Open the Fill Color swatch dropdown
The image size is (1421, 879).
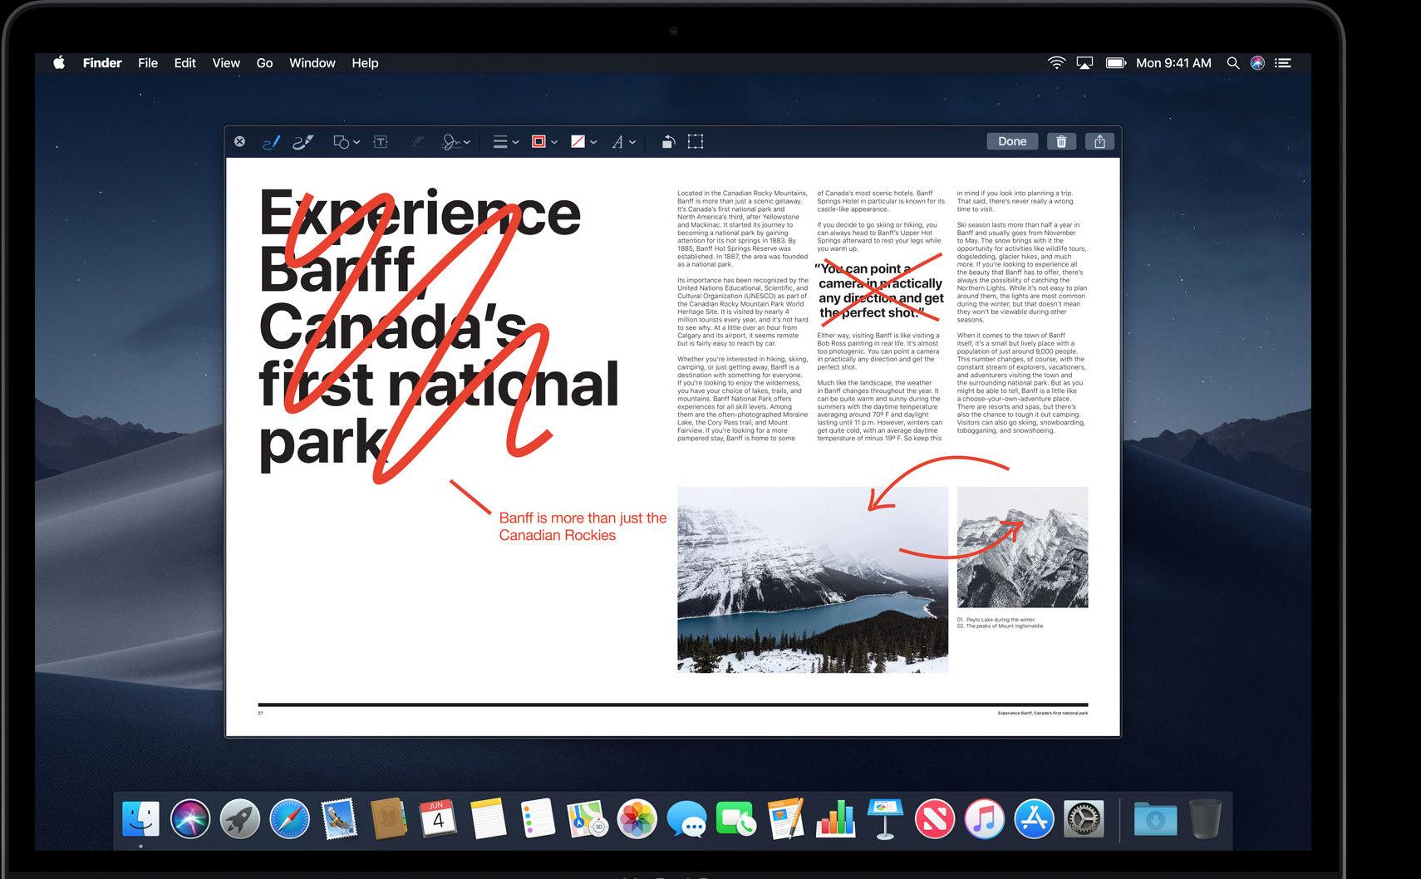pyautogui.click(x=584, y=142)
